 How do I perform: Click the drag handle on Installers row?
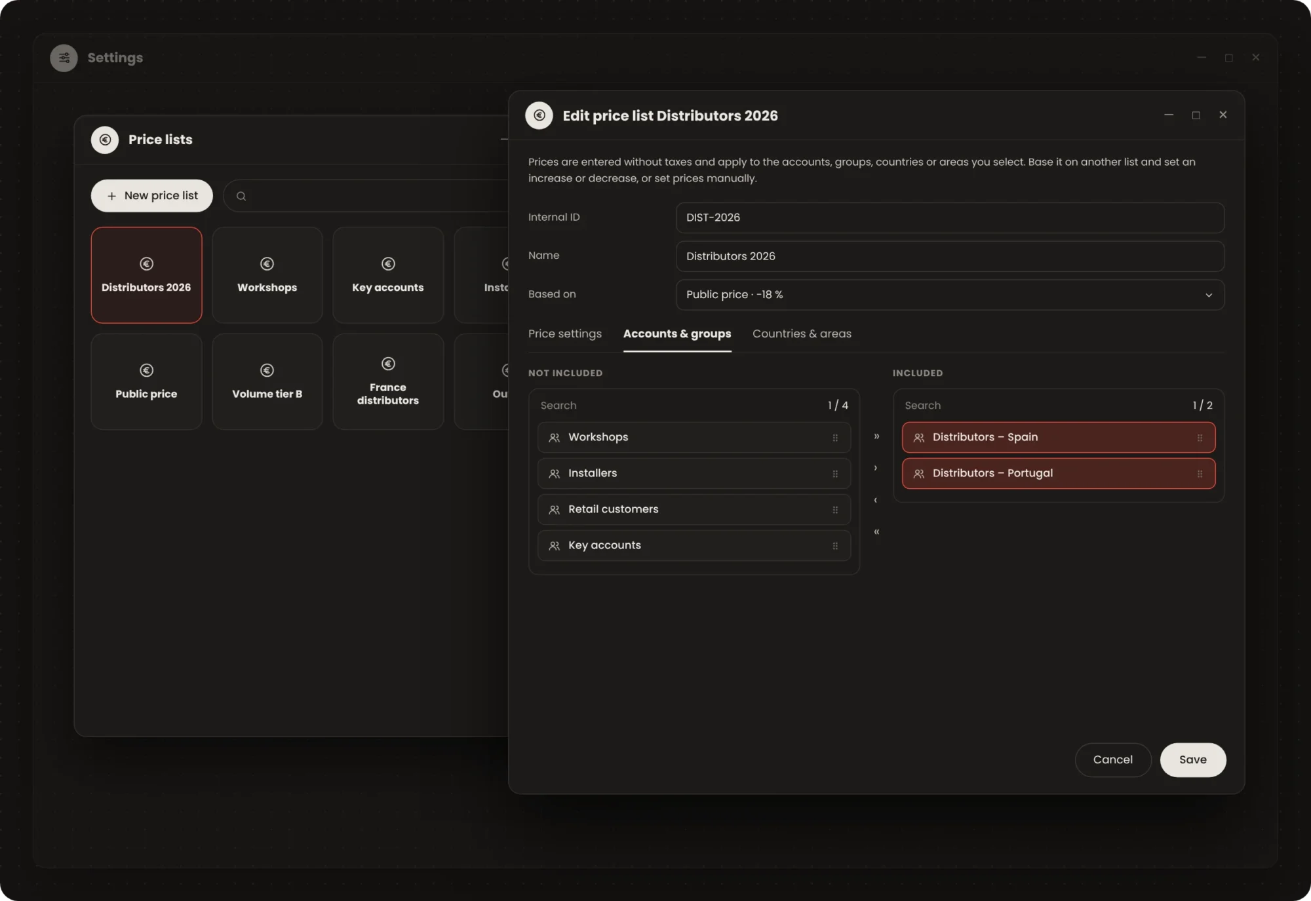[x=835, y=474]
